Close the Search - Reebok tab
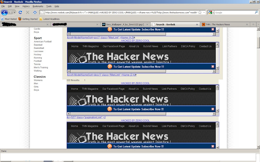 (x=197, y=25)
